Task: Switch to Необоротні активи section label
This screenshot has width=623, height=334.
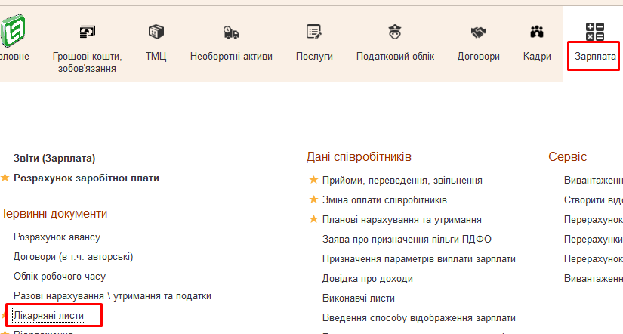Action: (231, 57)
